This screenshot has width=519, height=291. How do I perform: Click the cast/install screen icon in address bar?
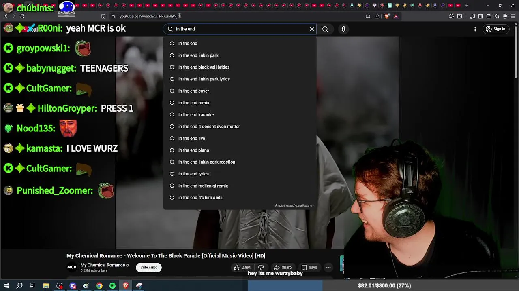[368, 16]
